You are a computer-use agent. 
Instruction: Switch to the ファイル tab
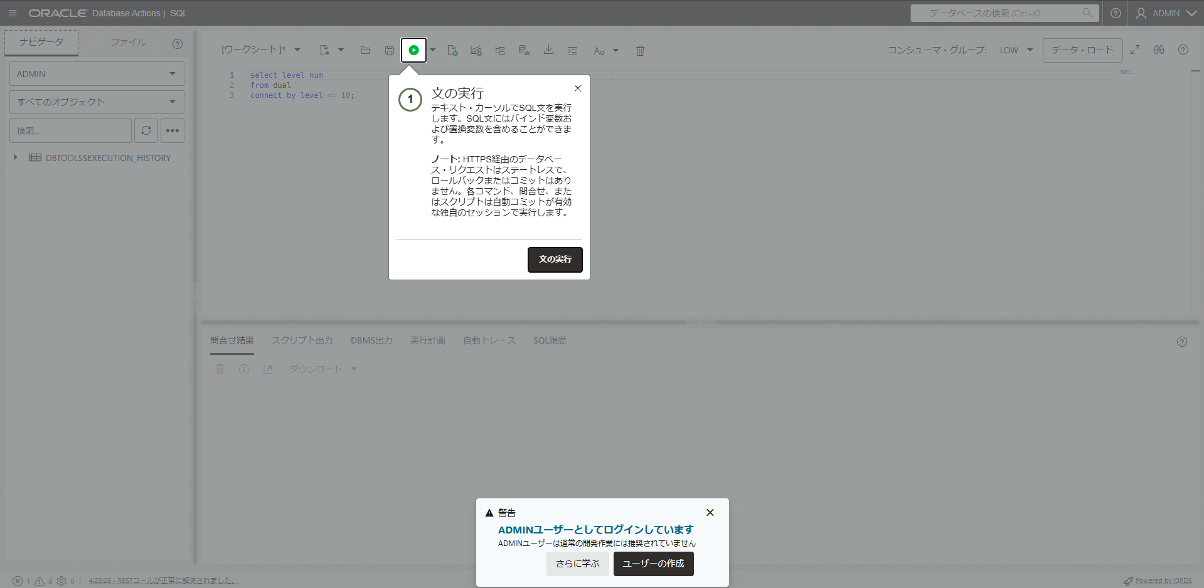coord(129,42)
